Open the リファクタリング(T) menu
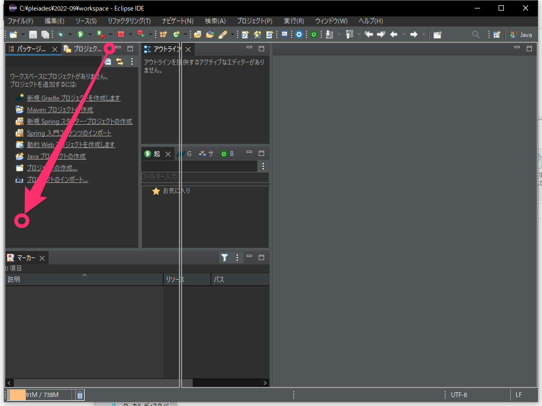The image size is (542, 406). pos(129,21)
